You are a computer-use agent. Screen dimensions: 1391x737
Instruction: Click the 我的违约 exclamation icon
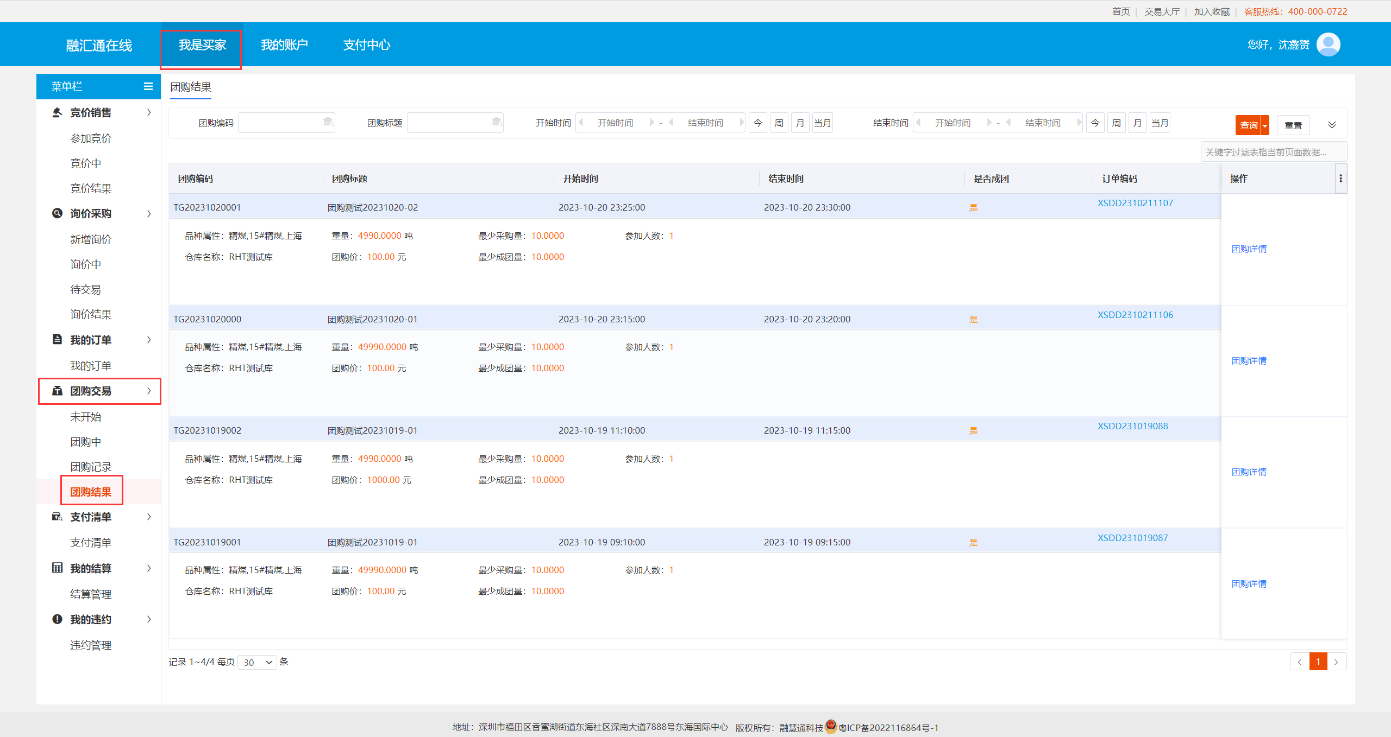pyautogui.click(x=57, y=619)
